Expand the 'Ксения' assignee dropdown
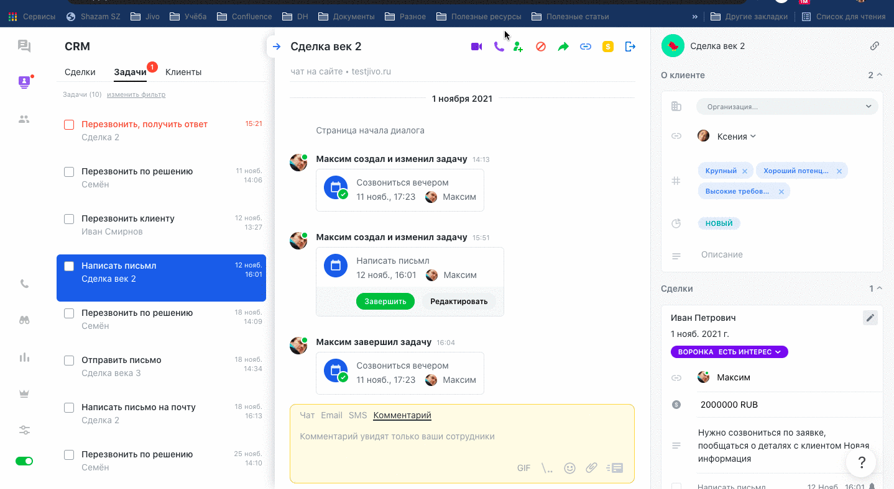This screenshot has height=489, width=894. pyautogui.click(x=735, y=137)
